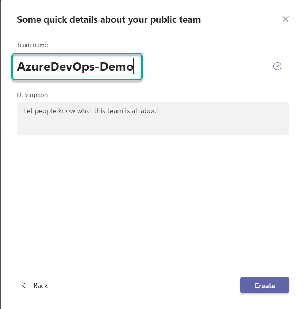The height and width of the screenshot is (309, 305).
Task: Click the X icon at top right
Action: (x=285, y=19)
